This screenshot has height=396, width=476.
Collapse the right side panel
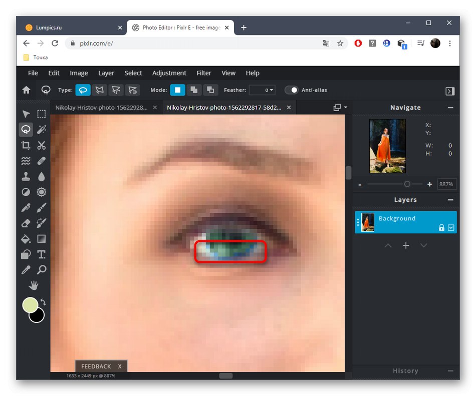(x=450, y=91)
